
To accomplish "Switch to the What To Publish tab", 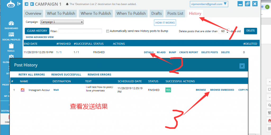I will [x=61, y=13].
